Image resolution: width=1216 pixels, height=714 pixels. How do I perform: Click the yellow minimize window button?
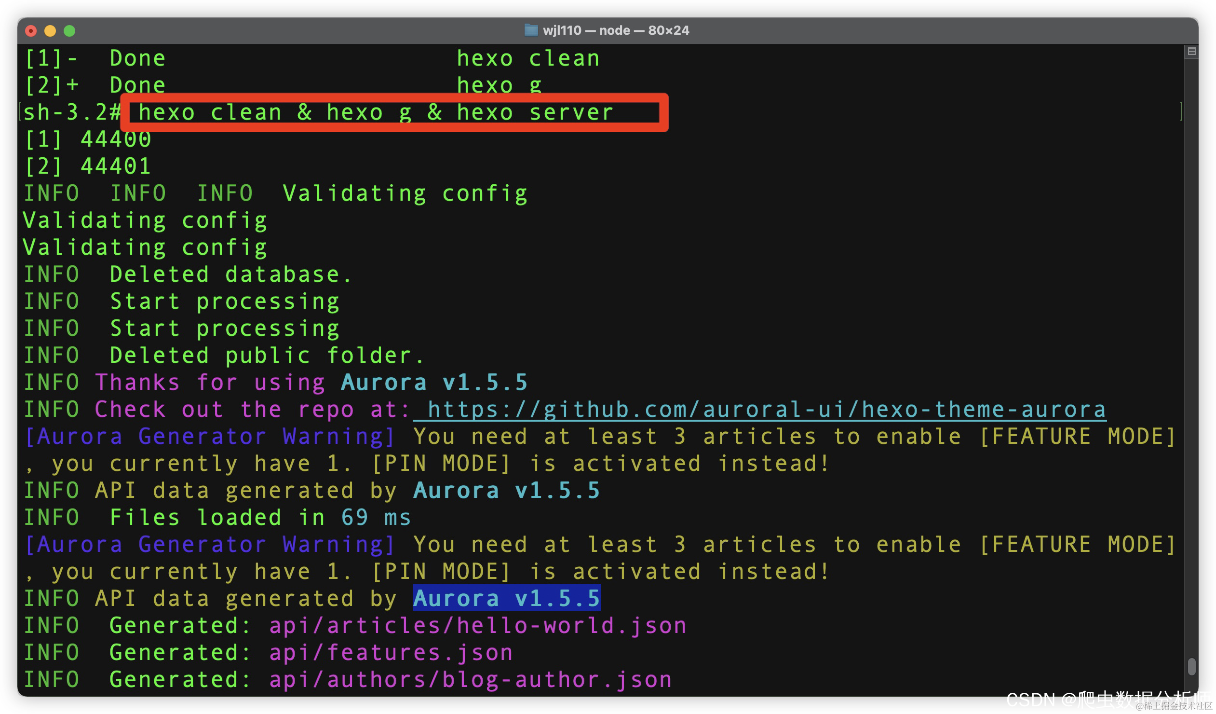click(x=50, y=31)
